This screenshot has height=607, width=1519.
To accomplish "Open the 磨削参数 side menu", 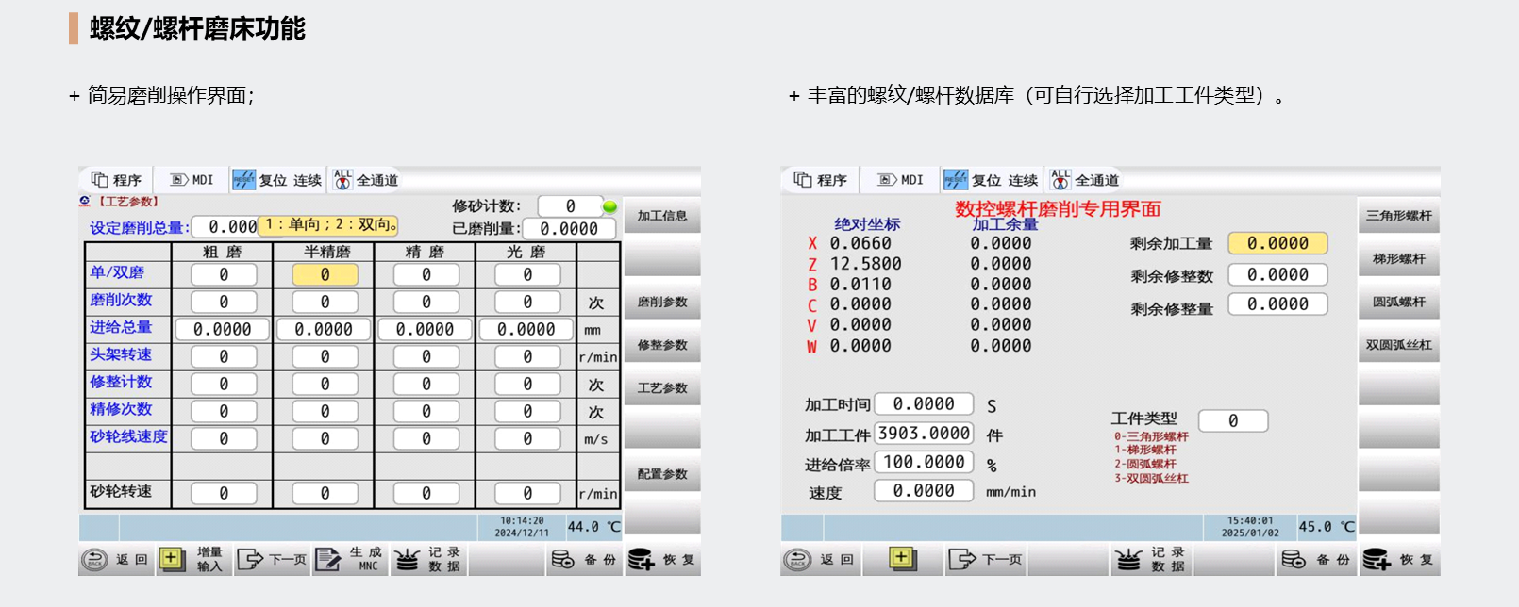I will (662, 303).
